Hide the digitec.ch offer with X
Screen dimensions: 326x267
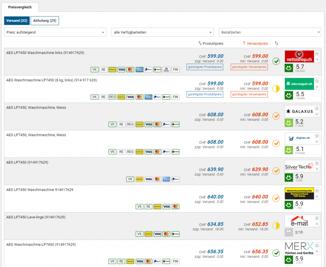coord(317,142)
